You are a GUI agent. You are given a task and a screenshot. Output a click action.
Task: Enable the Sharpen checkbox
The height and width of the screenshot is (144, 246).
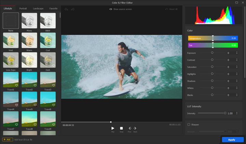[x=189, y=125]
